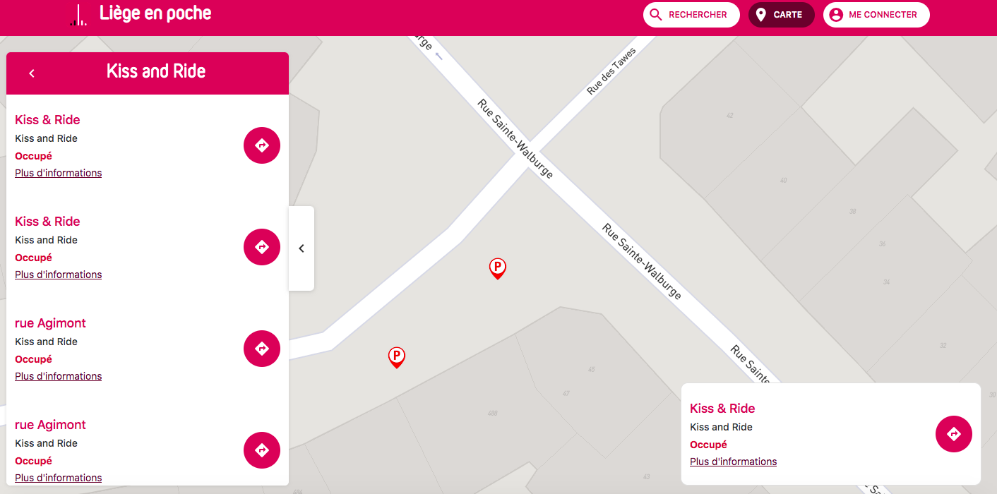
Task: Switch to the Carte view
Action: coord(782,15)
